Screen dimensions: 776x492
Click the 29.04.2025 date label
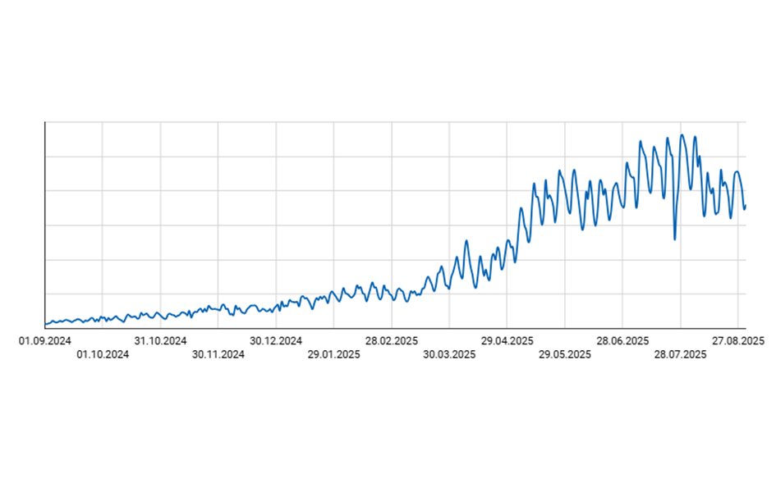coord(507,340)
